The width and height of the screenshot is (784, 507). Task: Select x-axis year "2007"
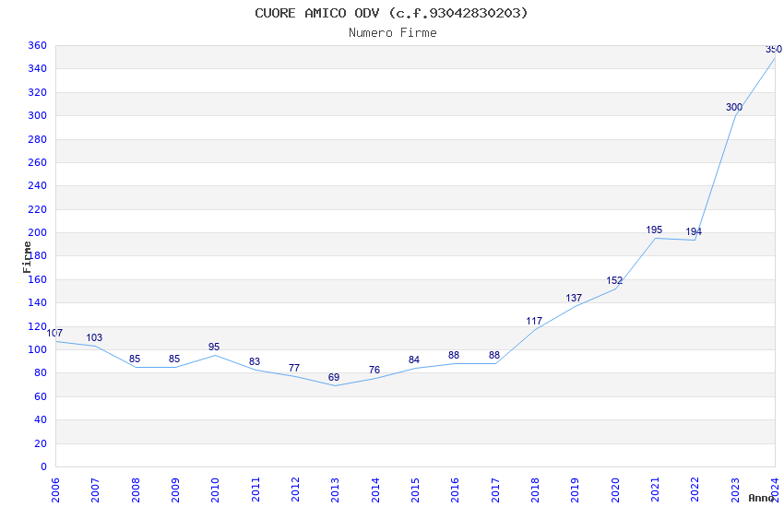tap(96, 490)
